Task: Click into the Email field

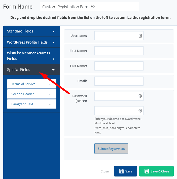Action: coord(119,81)
